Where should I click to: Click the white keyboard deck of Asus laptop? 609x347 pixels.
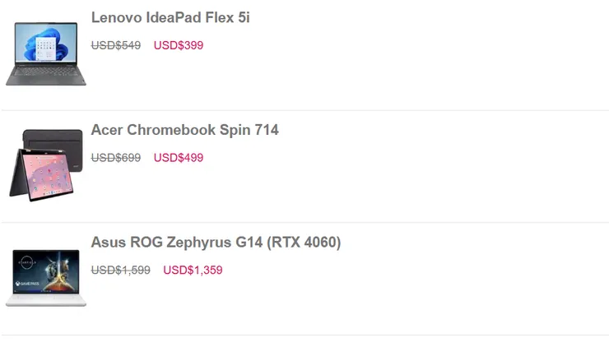(x=46, y=298)
